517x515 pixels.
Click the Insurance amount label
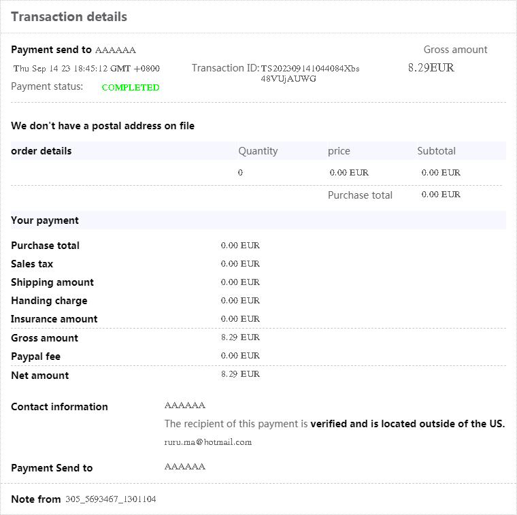54,319
